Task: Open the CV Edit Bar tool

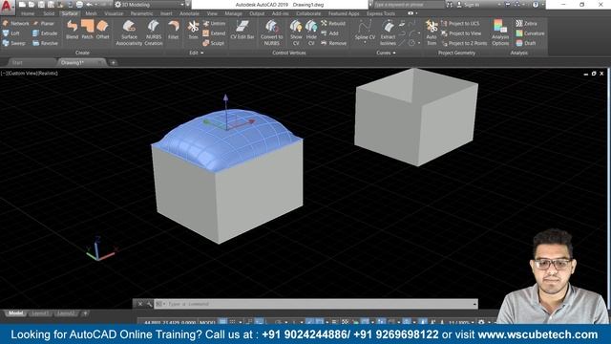Action: click(242, 30)
